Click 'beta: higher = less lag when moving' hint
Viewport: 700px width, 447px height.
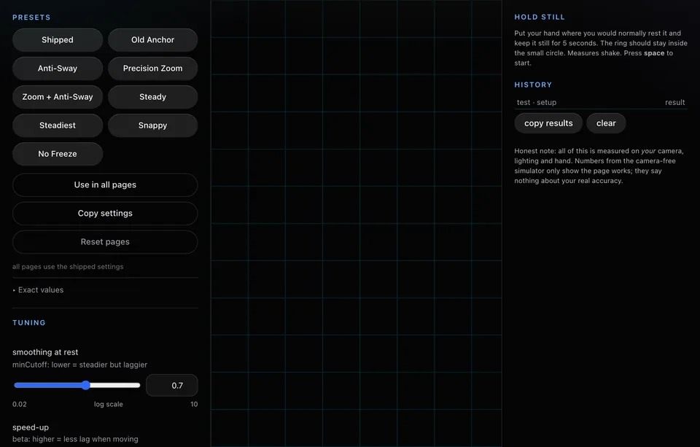point(75,439)
